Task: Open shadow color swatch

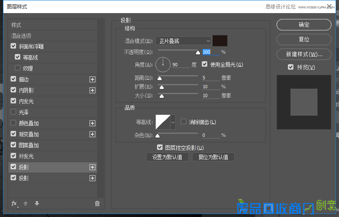Action: 220,41
